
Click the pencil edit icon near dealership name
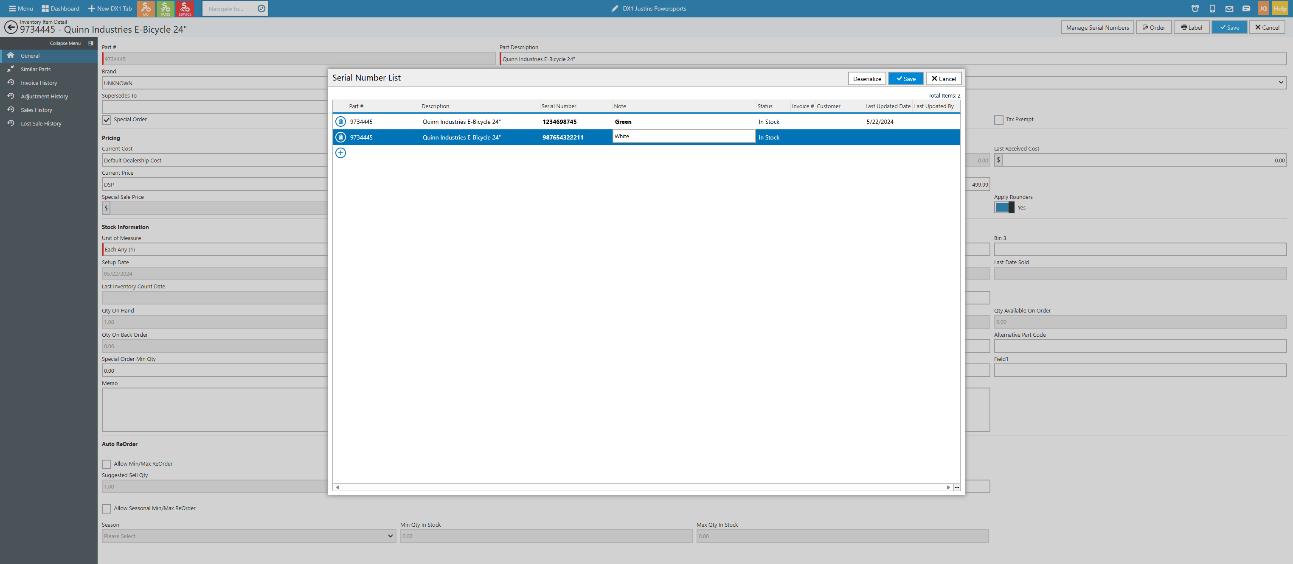tap(614, 8)
